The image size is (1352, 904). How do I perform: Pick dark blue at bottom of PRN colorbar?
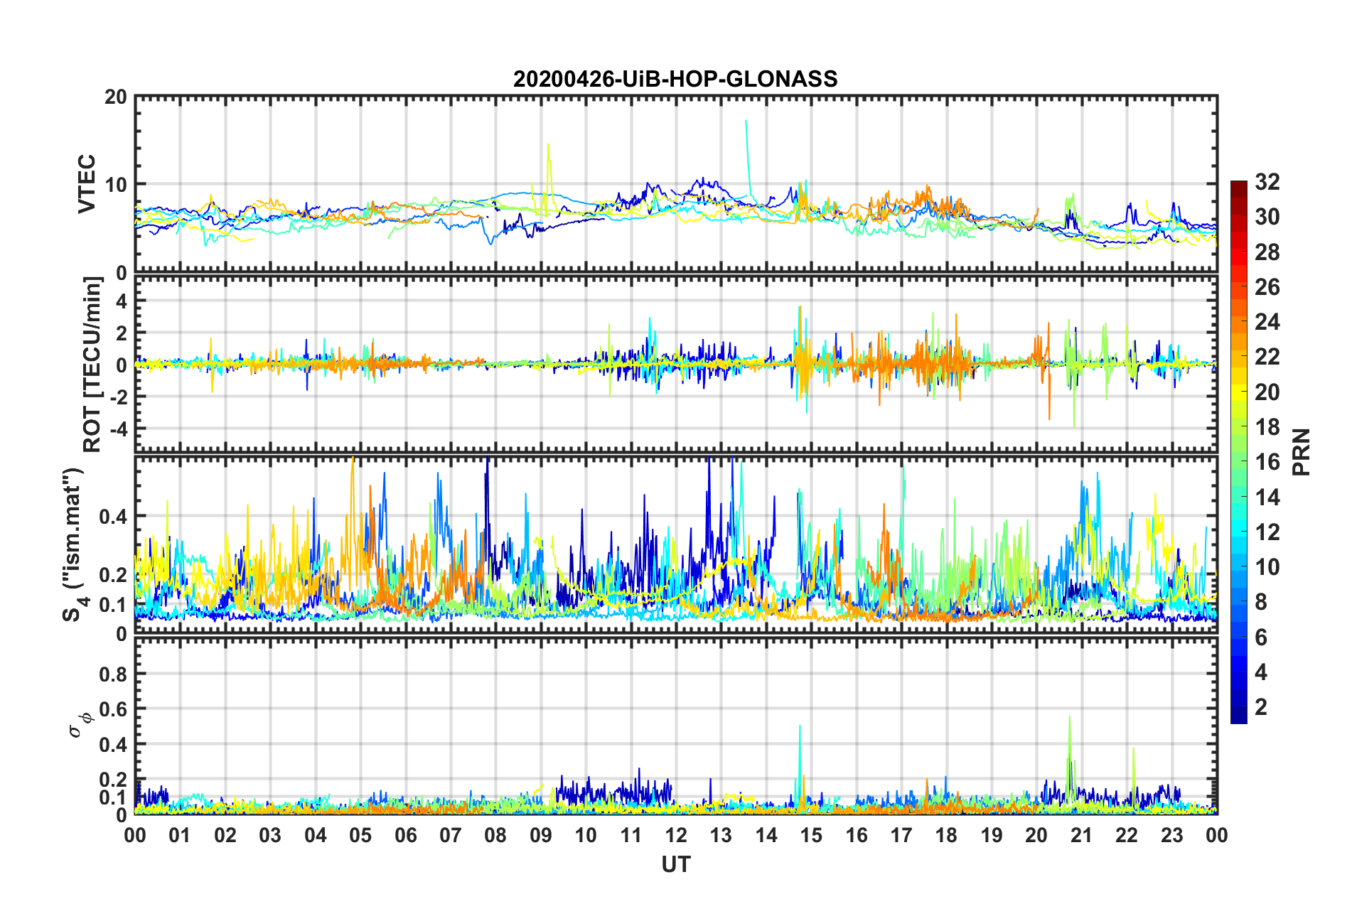click(1238, 718)
